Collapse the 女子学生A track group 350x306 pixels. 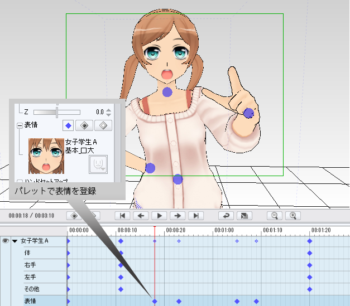[x=15, y=241]
